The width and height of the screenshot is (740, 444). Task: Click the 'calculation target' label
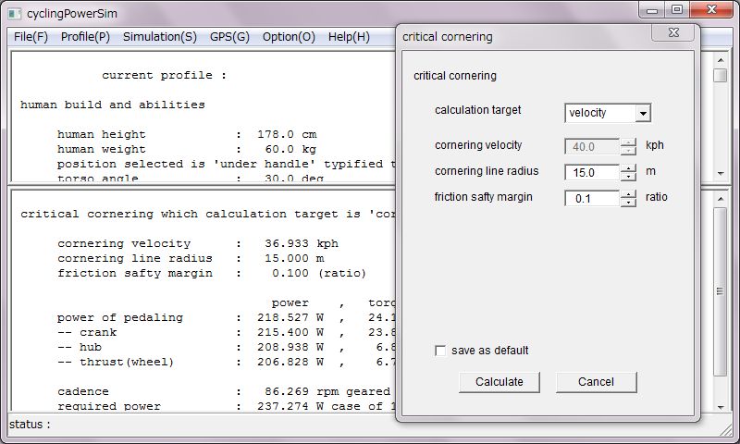477,110
